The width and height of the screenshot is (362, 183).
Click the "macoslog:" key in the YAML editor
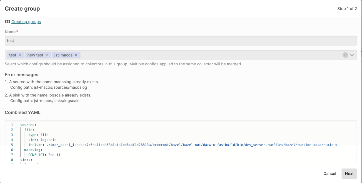(x=33, y=150)
